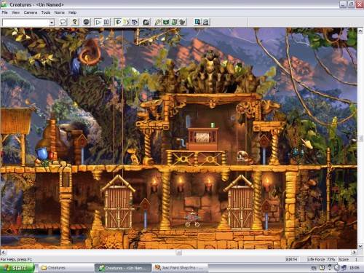Click the horizontal scrollbar right arrow
The image size is (364, 273).
point(354,253)
